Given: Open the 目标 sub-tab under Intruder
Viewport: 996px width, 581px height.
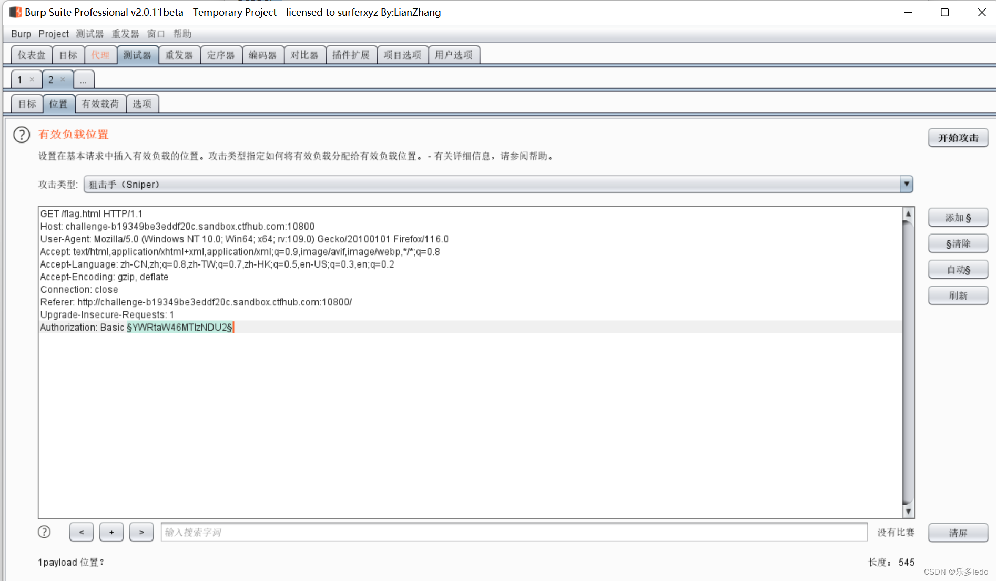Looking at the screenshot, I should [27, 104].
